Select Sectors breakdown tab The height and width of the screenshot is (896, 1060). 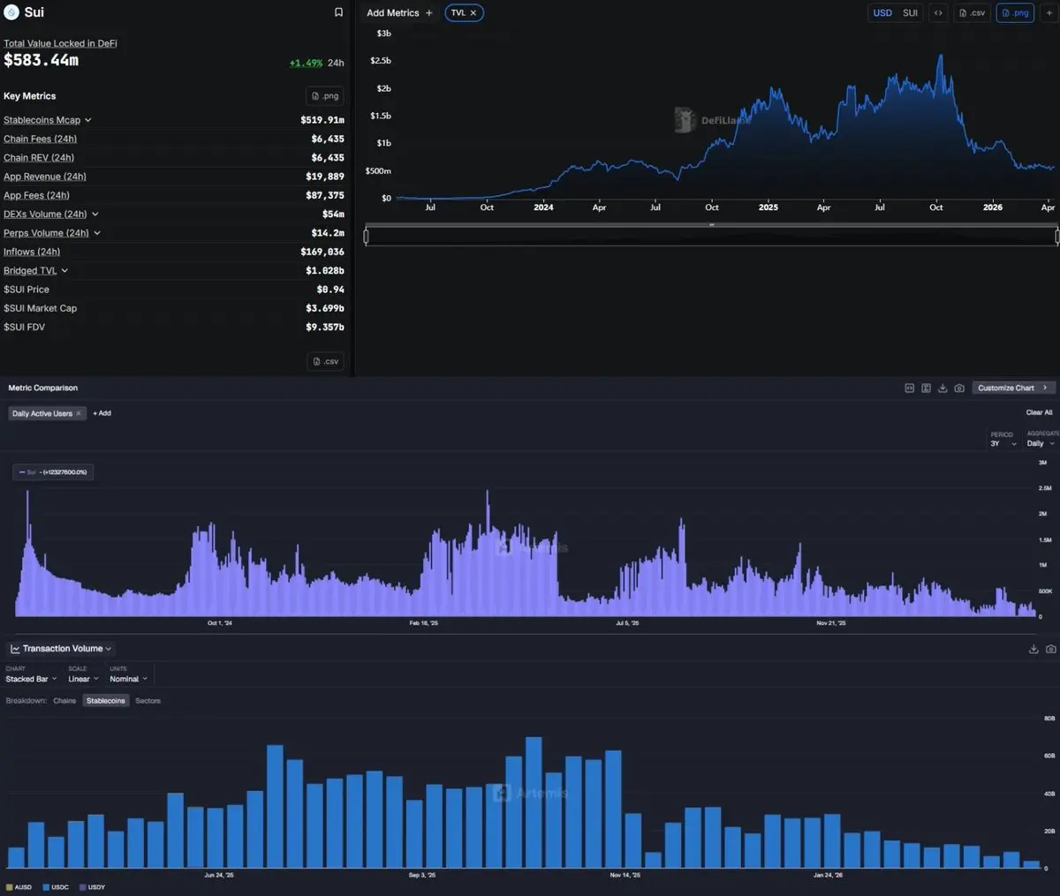148,701
